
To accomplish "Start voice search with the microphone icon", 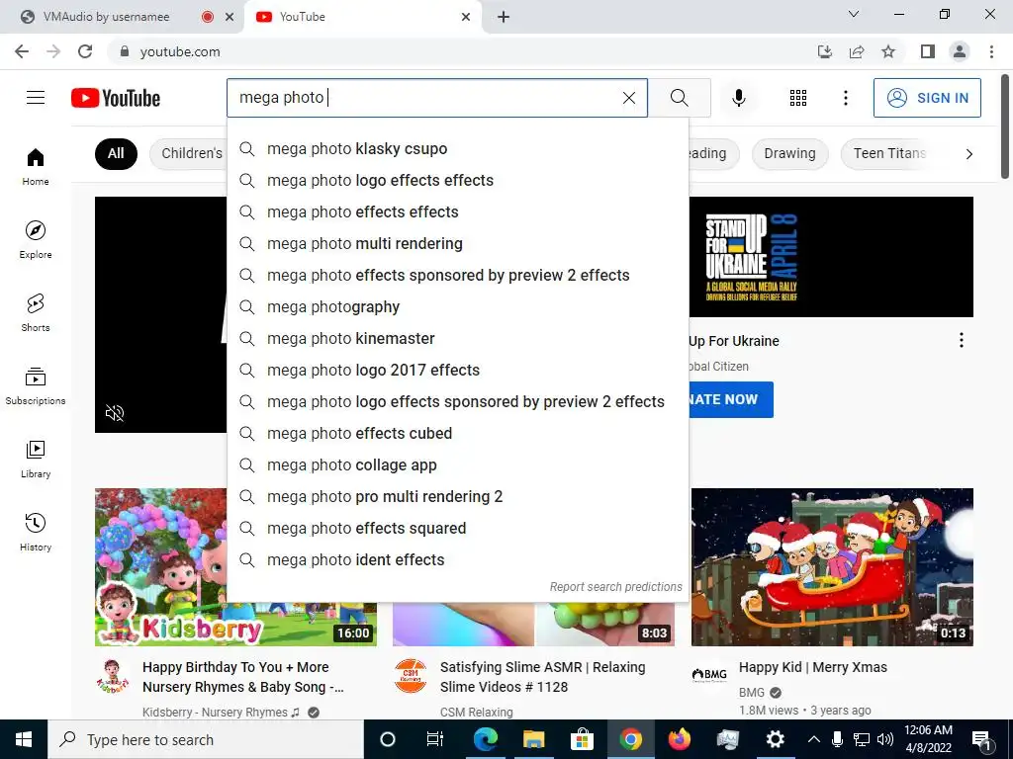I will click(739, 98).
